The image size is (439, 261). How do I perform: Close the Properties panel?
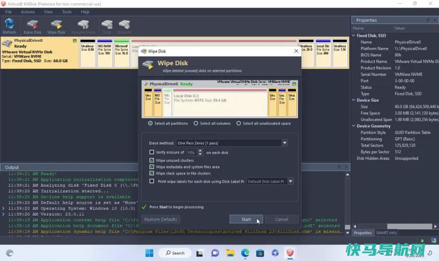(x=435, y=20)
